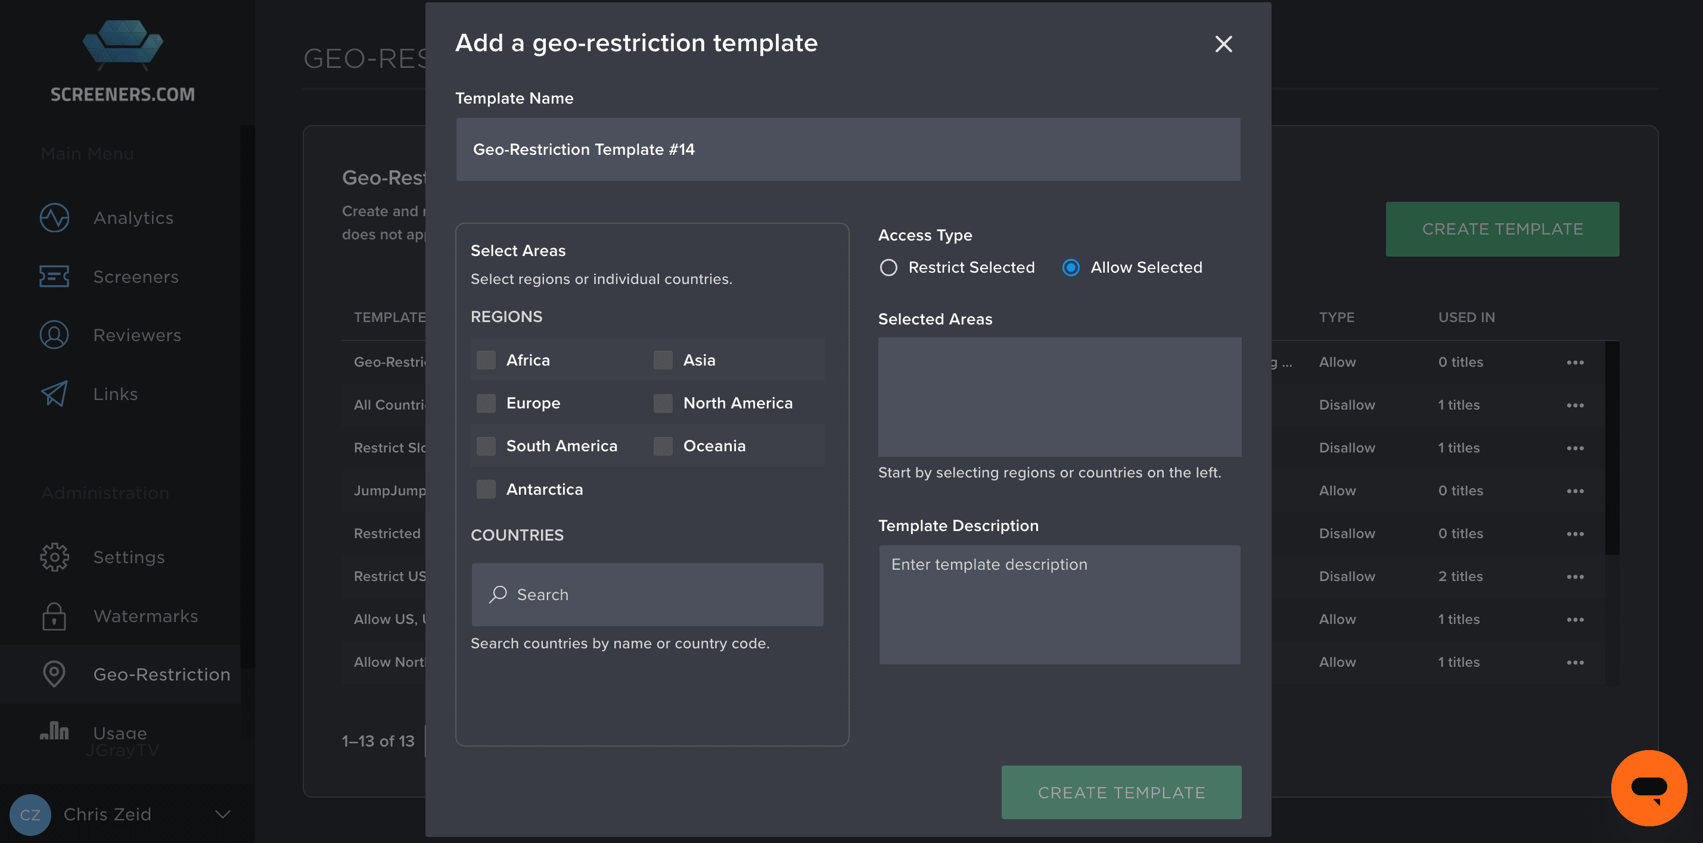Open the three-dot menu on first row

[1575, 362]
